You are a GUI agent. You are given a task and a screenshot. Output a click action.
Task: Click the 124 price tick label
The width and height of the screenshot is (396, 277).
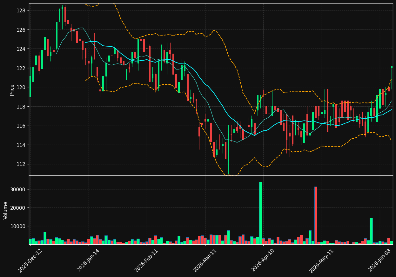click(21, 49)
